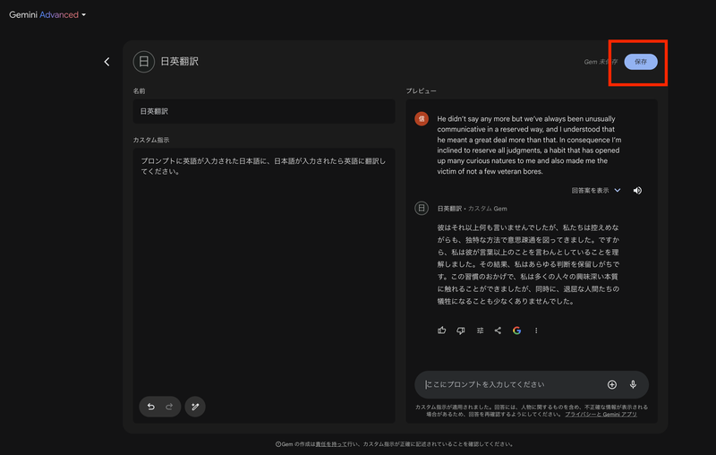Click inside the カスタム指示 instructions text area
Viewport: 716px width, 455px height.
tap(263, 269)
